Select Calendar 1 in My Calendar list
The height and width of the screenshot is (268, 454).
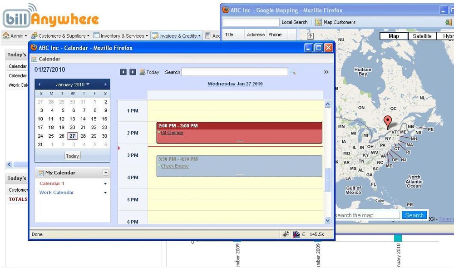tap(52, 184)
